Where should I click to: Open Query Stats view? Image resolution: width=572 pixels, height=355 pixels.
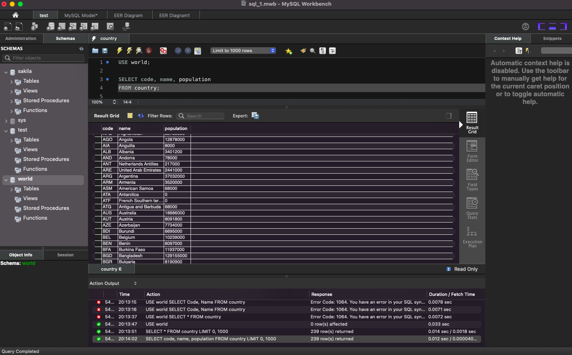coord(472,208)
